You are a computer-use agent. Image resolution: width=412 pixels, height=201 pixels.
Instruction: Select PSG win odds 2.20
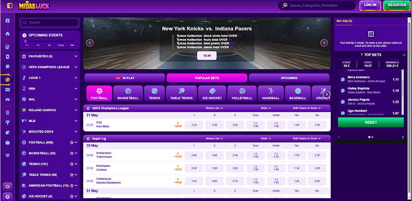pyautogui.click(x=194, y=125)
